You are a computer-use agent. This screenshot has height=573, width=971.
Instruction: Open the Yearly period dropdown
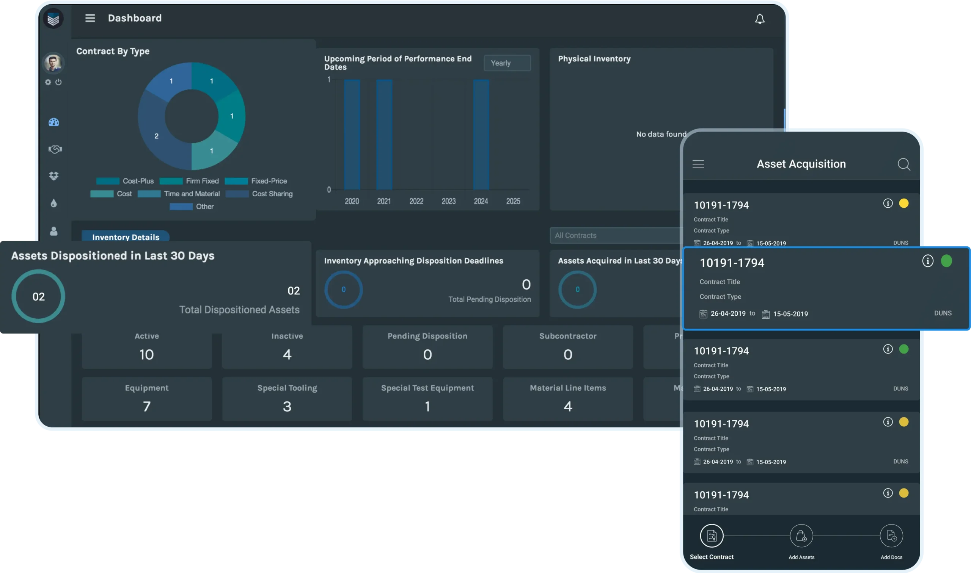507,63
